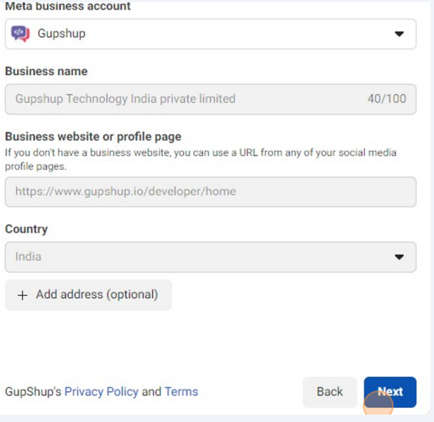Open the Terms link
The height and width of the screenshot is (422, 434).
(181, 392)
